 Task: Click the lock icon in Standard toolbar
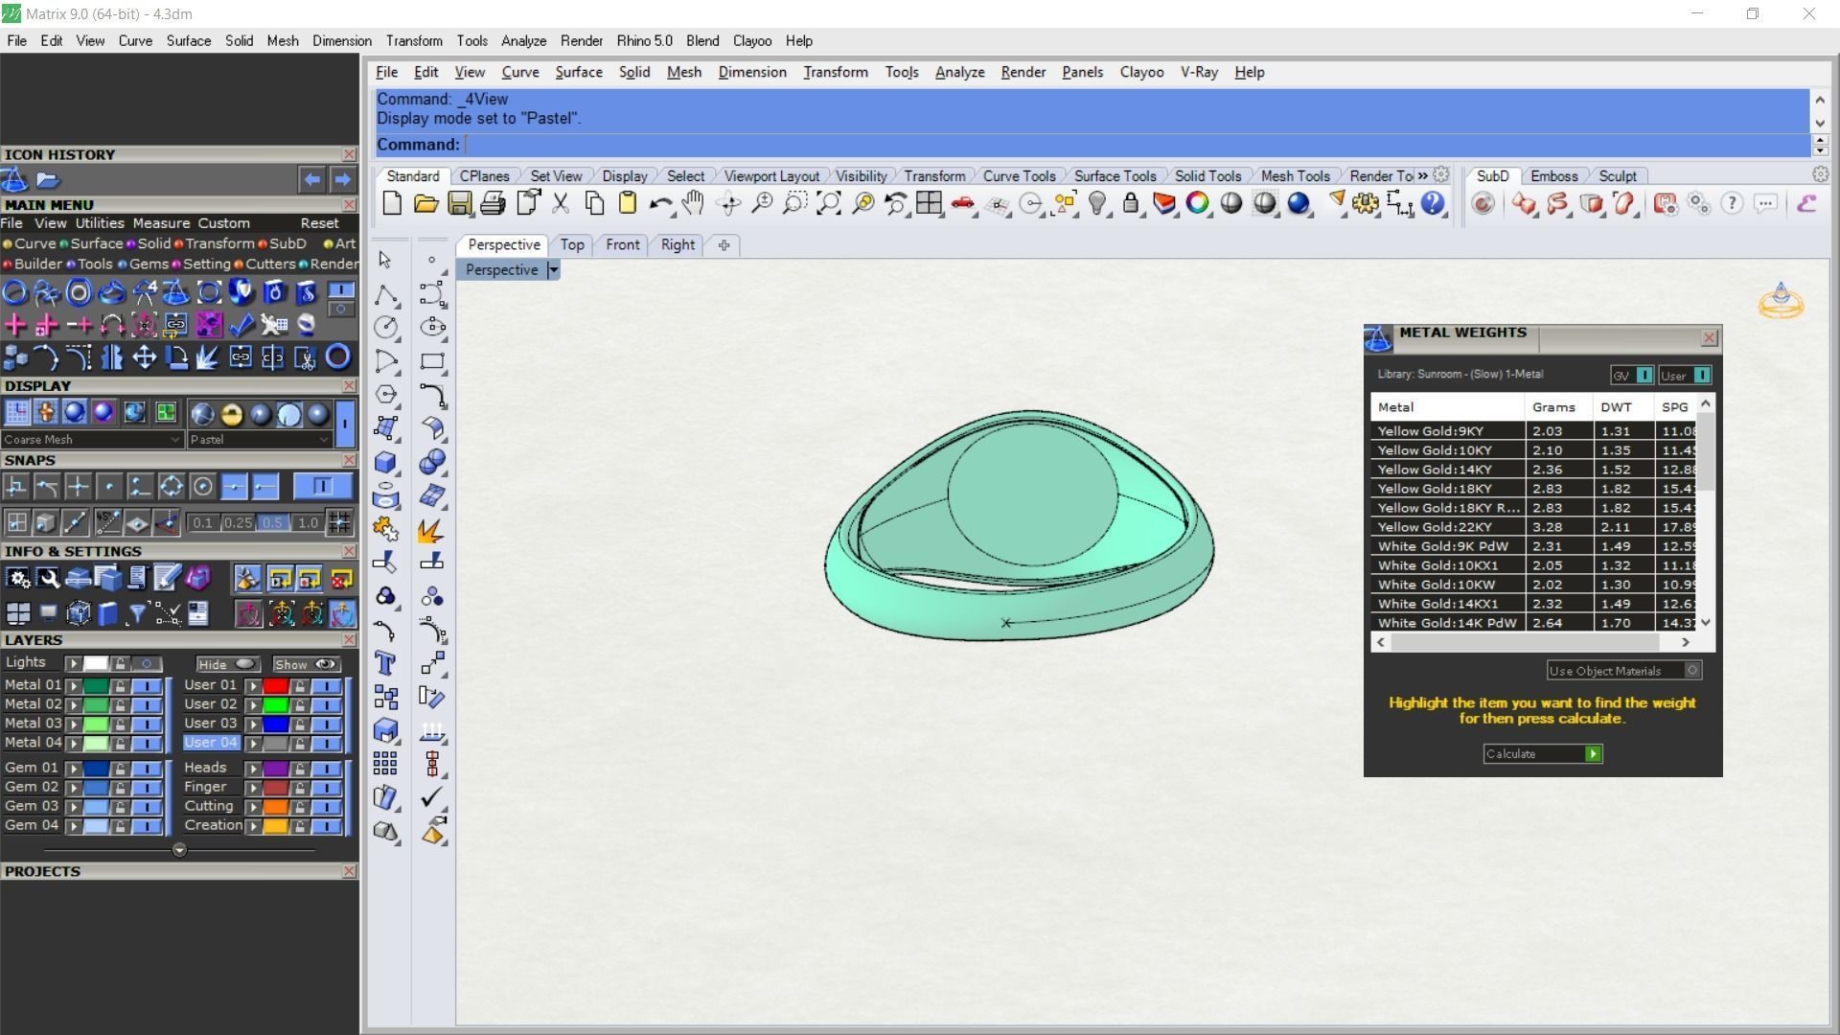1131,203
